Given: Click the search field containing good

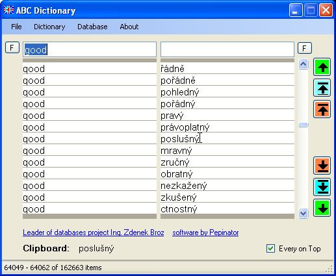Looking at the screenshot, I should coord(90,49).
